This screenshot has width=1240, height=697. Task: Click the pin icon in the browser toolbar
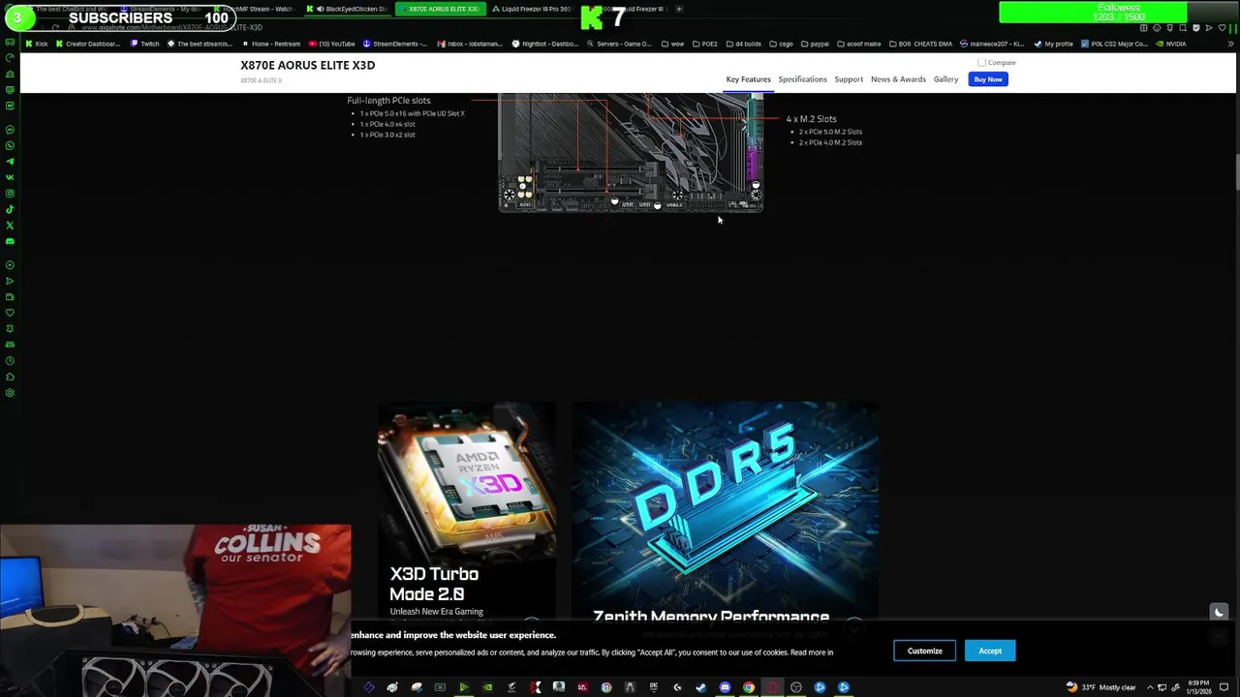click(1169, 28)
